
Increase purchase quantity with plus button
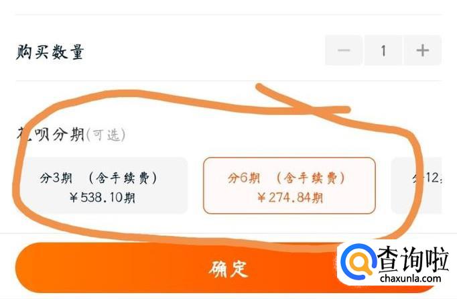[x=422, y=50]
